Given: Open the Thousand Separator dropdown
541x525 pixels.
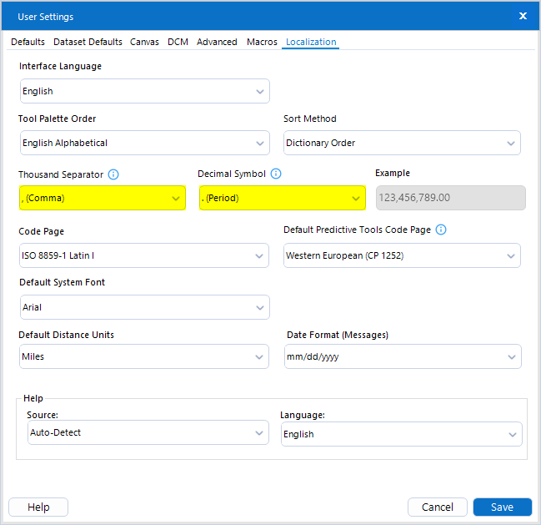Looking at the screenshot, I should pyautogui.click(x=103, y=198).
